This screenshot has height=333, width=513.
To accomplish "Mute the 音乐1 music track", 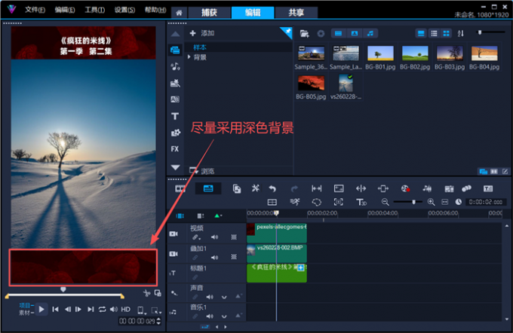I will (x=210, y=316).
